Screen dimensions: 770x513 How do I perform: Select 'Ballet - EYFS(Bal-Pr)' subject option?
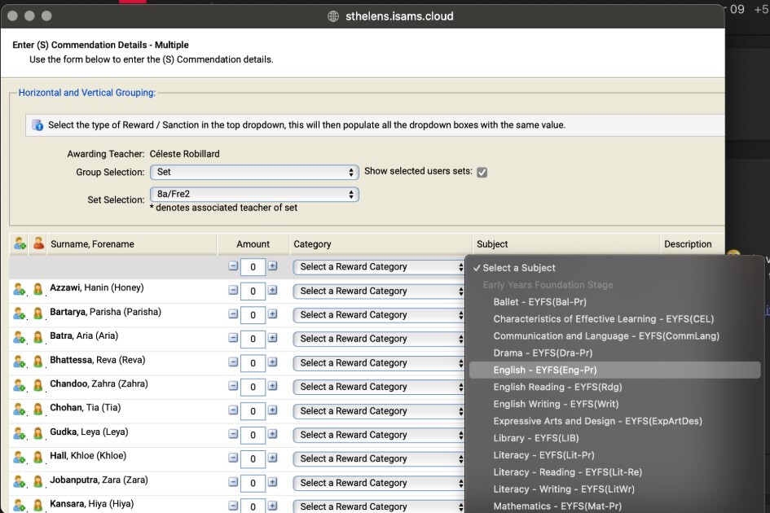(539, 302)
